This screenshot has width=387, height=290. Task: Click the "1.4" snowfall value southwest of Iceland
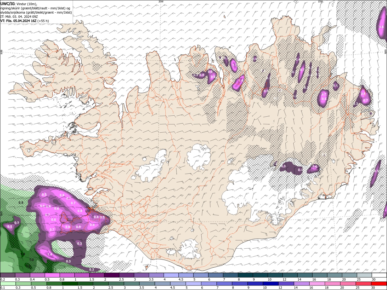point(50,255)
